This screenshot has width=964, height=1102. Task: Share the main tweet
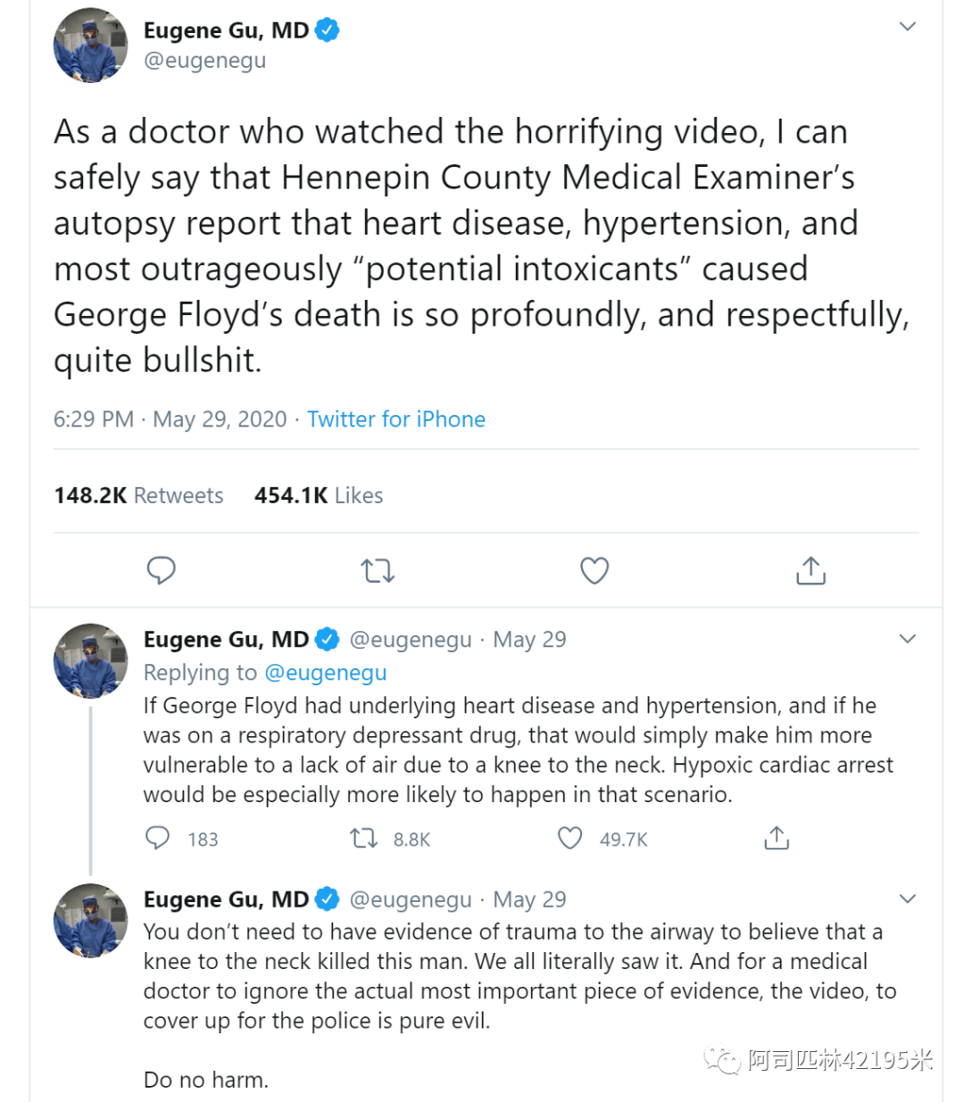[x=810, y=570]
